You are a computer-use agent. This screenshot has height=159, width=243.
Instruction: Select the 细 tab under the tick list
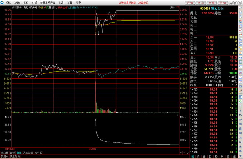click(204, 156)
